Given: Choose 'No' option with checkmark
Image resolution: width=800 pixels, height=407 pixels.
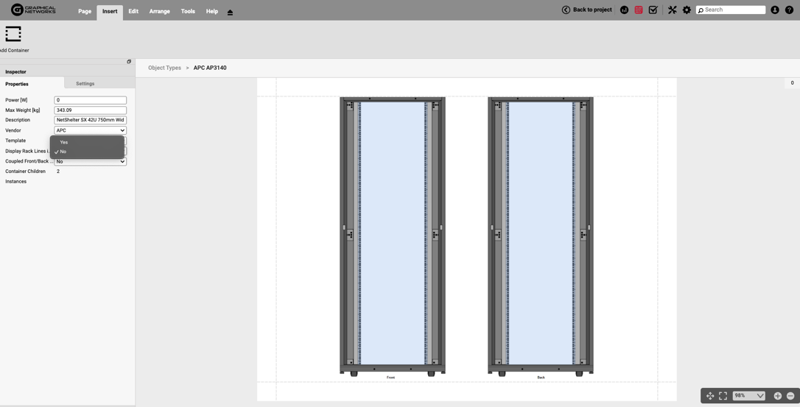Looking at the screenshot, I should [x=63, y=152].
